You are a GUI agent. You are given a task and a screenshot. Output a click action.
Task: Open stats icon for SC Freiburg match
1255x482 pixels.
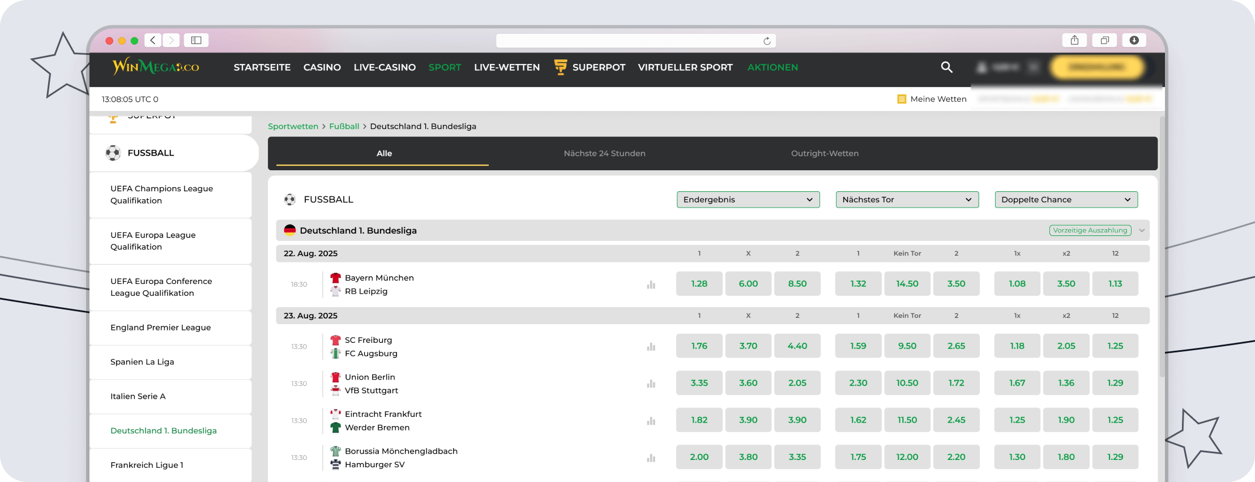pos(651,347)
